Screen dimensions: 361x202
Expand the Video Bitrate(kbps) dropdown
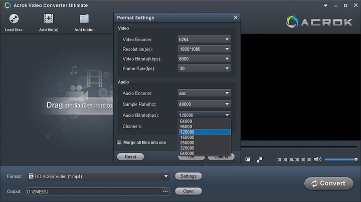tap(204, 59)
